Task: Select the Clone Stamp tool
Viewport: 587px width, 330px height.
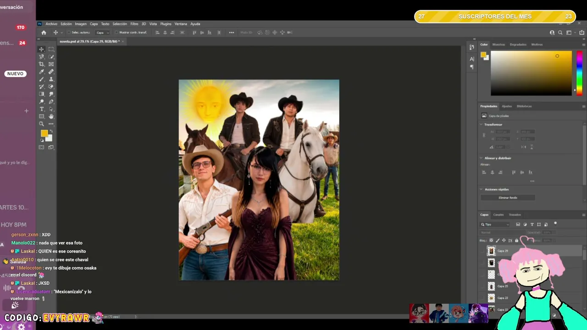Action: [51, 79]
